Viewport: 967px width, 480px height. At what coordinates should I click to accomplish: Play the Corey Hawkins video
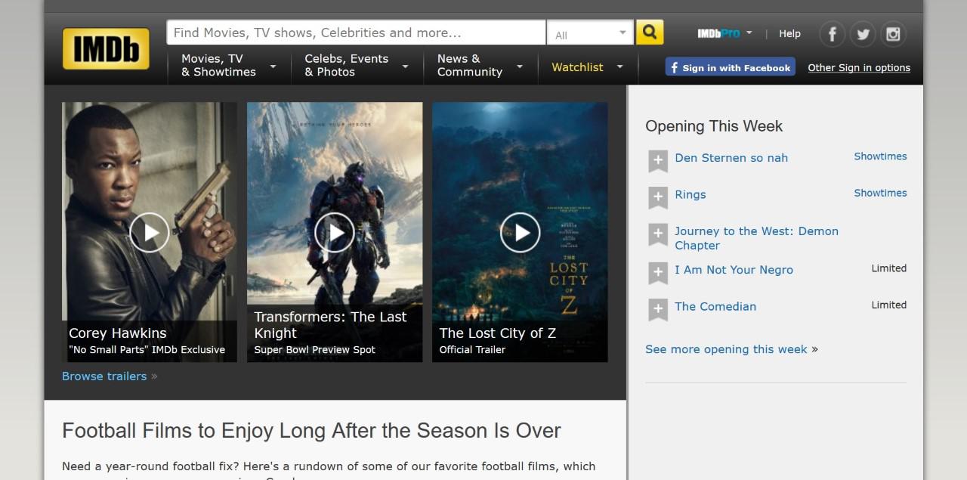[150, 232]
